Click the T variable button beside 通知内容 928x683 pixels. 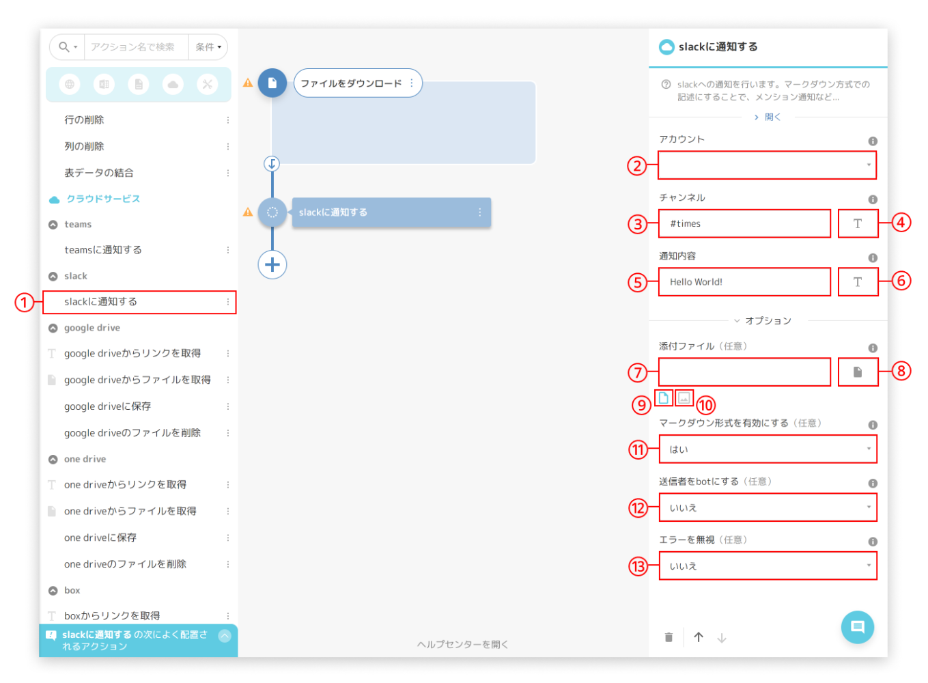(858, 281)
